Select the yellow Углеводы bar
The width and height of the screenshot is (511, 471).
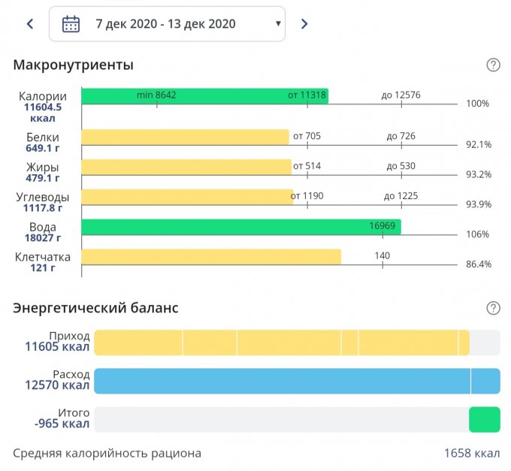[186, 197]
